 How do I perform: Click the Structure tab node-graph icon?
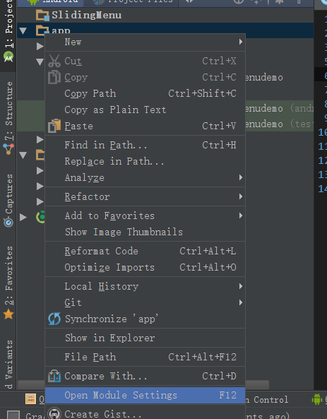pyautogui.click(x=8, y=149)
